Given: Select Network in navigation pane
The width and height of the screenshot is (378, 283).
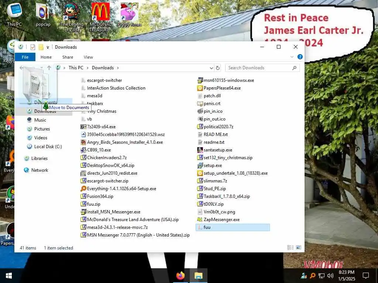Looking at the screenshot, I should click(36, 170).
